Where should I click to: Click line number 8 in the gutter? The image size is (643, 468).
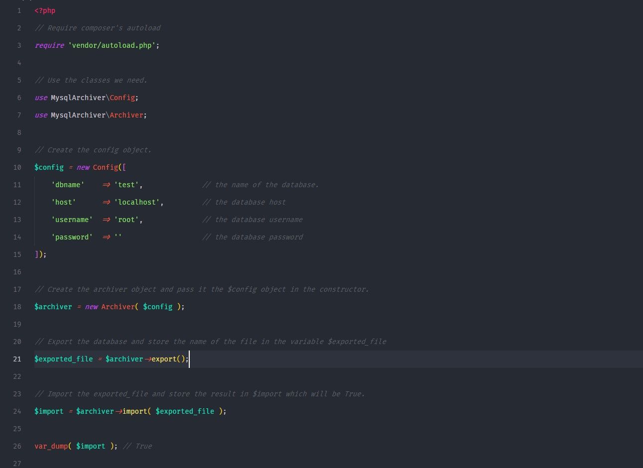19,132
